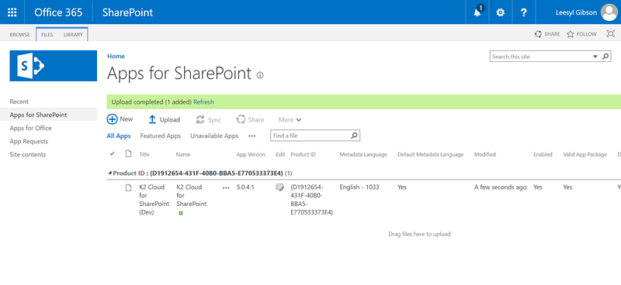621x285 pixels.
Task: Click SHARE in the top right
Action: [x=547, y=34]
